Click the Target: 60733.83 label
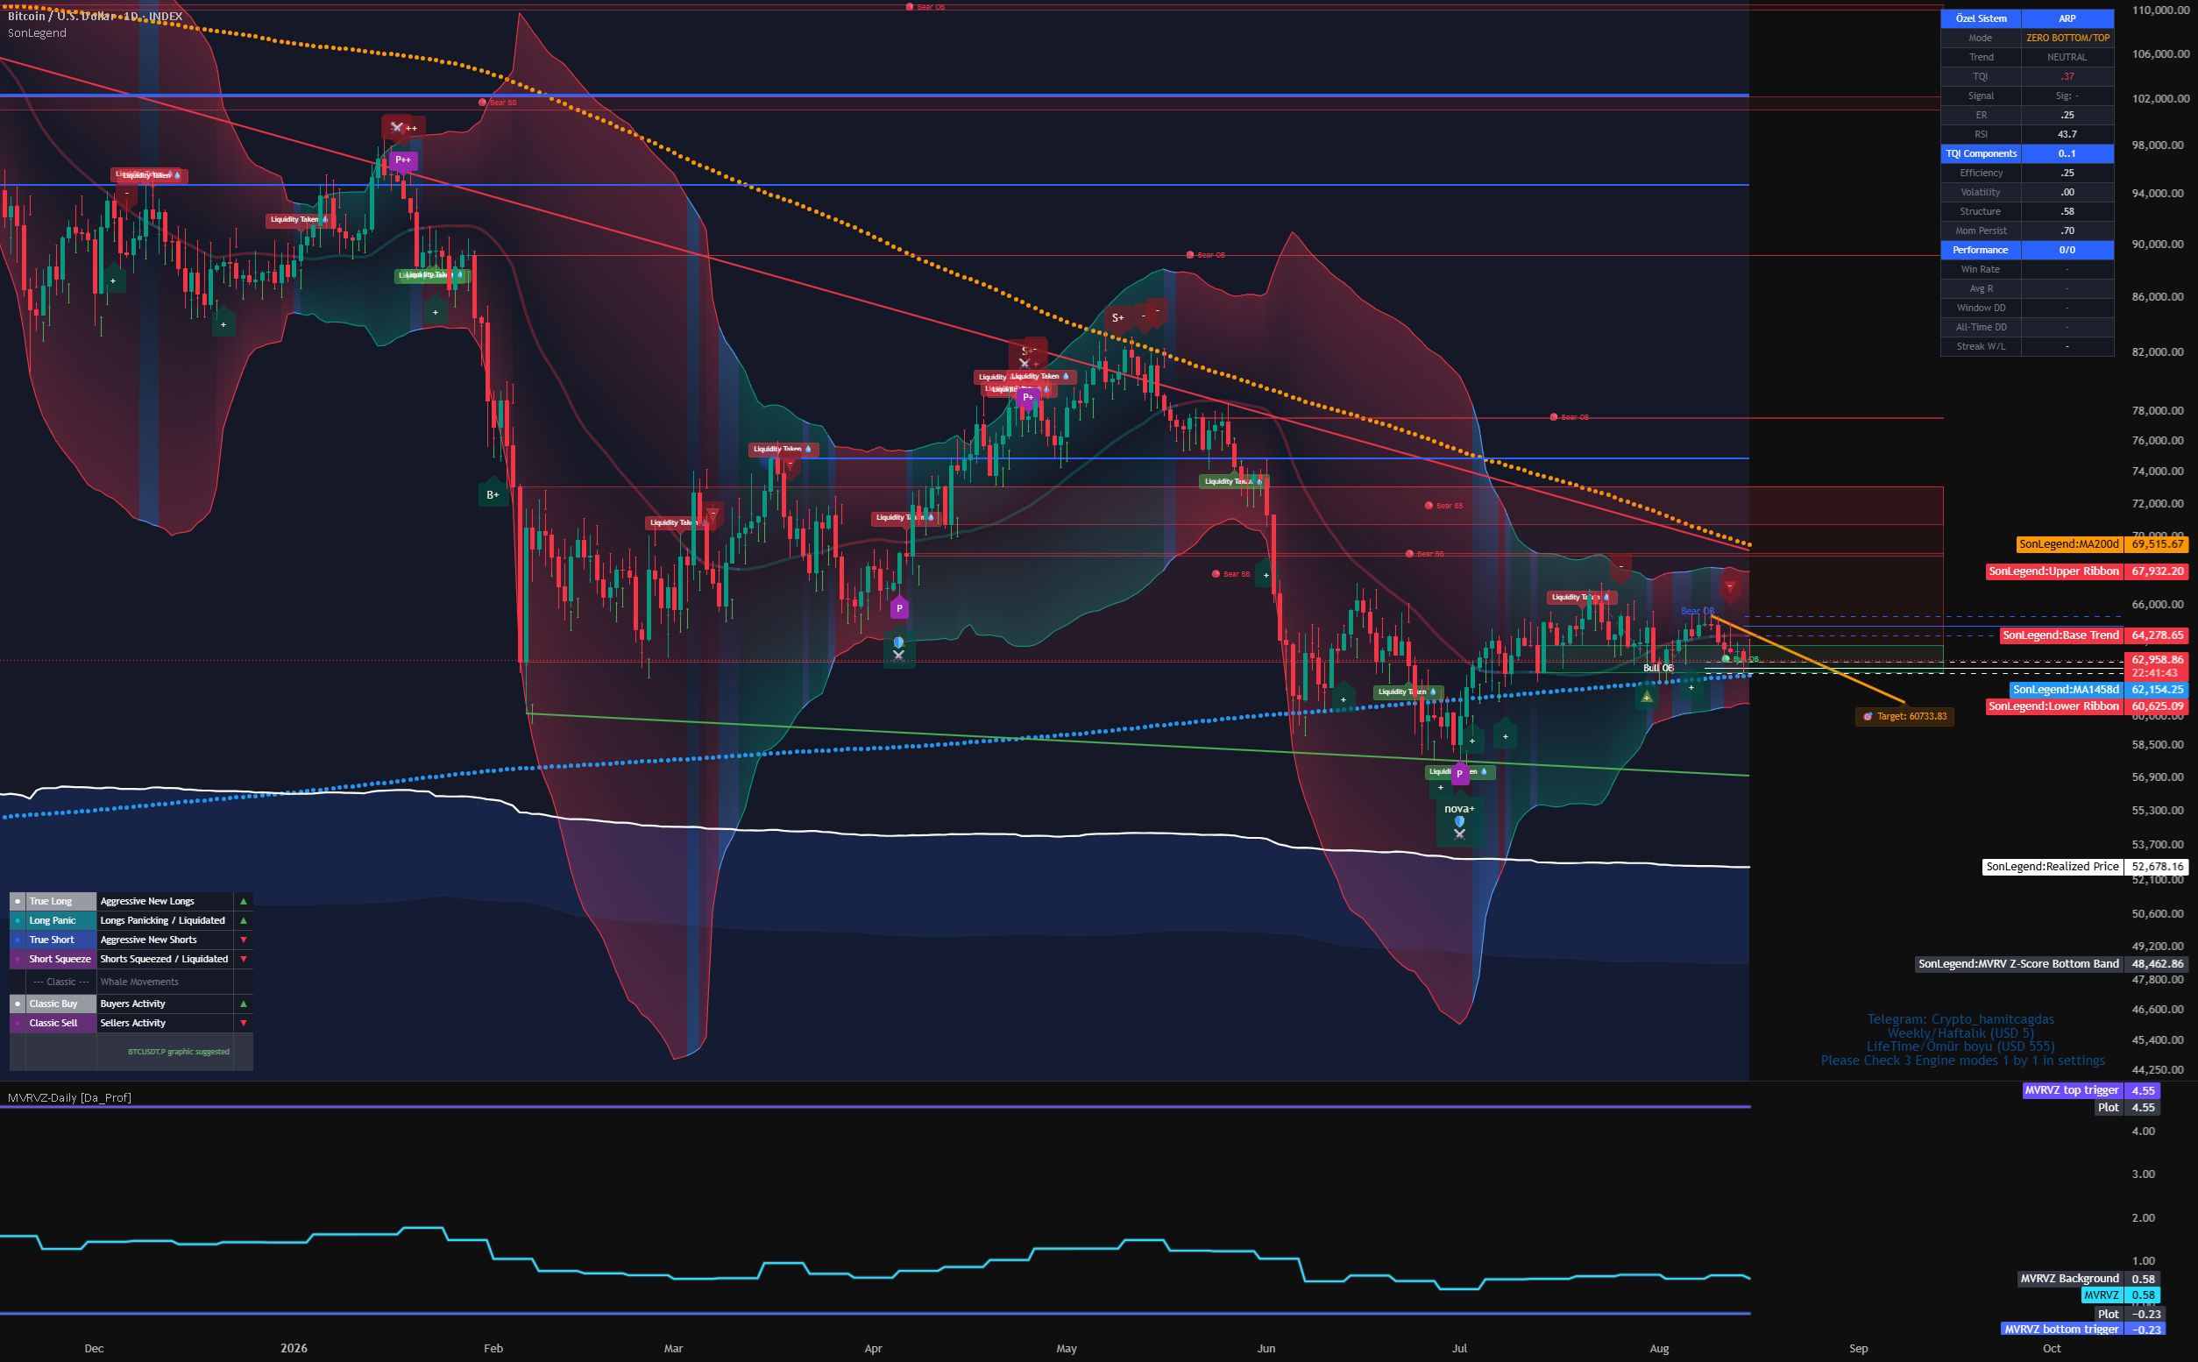This screenshot has width=2198, height=1362. [x=1904, y=716]
